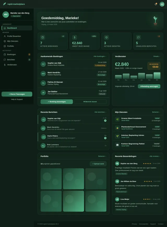Click the JW reviewer avatar
The width and height of the screenshot is (167, 227).
point(117,181)
